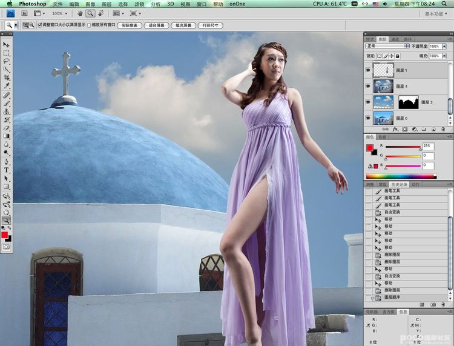Hide 图层 1 with its eye icon

coord(367,70)
